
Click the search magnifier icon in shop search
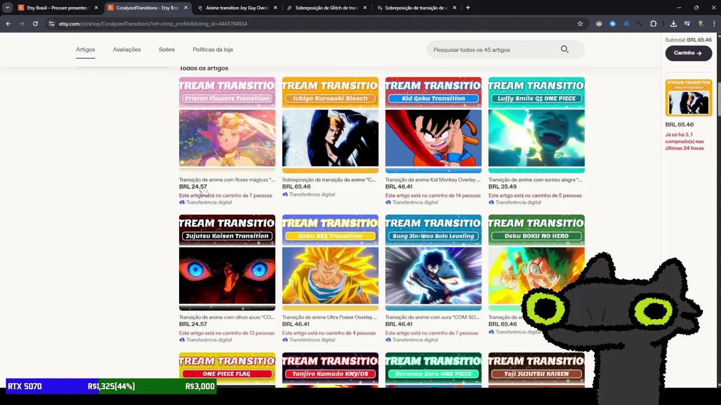[x=564, y=49]
